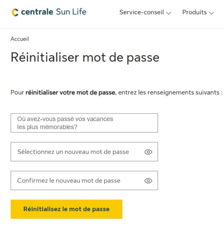Show the new password with the eye icon
Viewport: 224px width, 231px height.
[148, 152]
